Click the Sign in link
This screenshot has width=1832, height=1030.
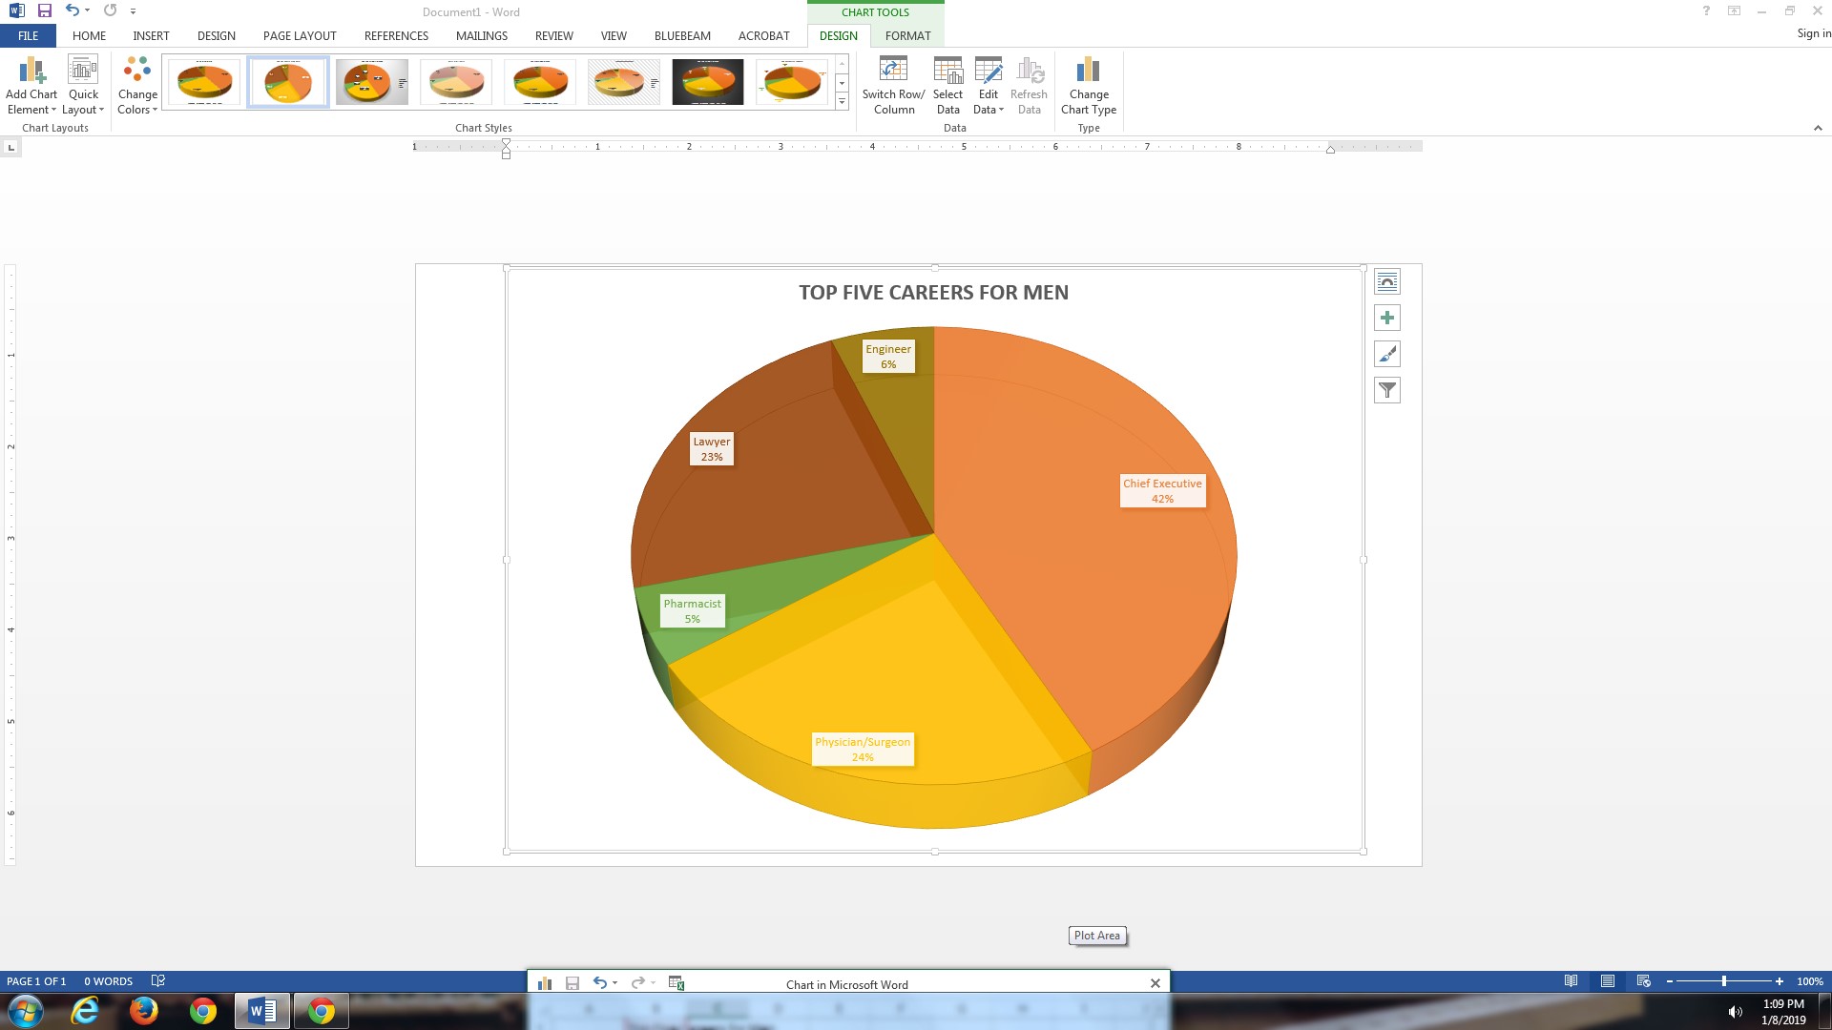coord(1813,32)
